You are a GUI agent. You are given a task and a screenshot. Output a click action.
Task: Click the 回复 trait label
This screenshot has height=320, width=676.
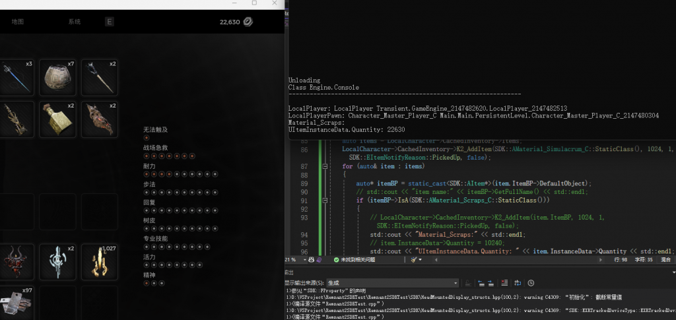pyautogui.click(x=149, y=202)
